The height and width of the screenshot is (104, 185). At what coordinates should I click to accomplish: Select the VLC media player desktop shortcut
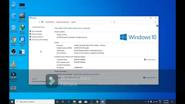pos(14,65)
